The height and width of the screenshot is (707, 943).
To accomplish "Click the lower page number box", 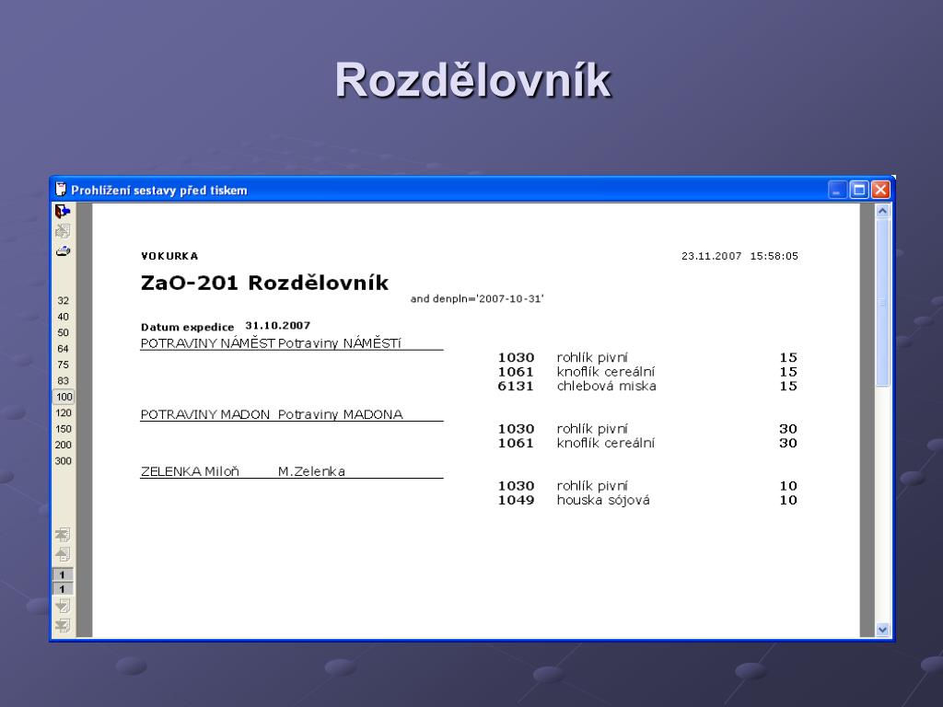I will click(x=63, y=589).
